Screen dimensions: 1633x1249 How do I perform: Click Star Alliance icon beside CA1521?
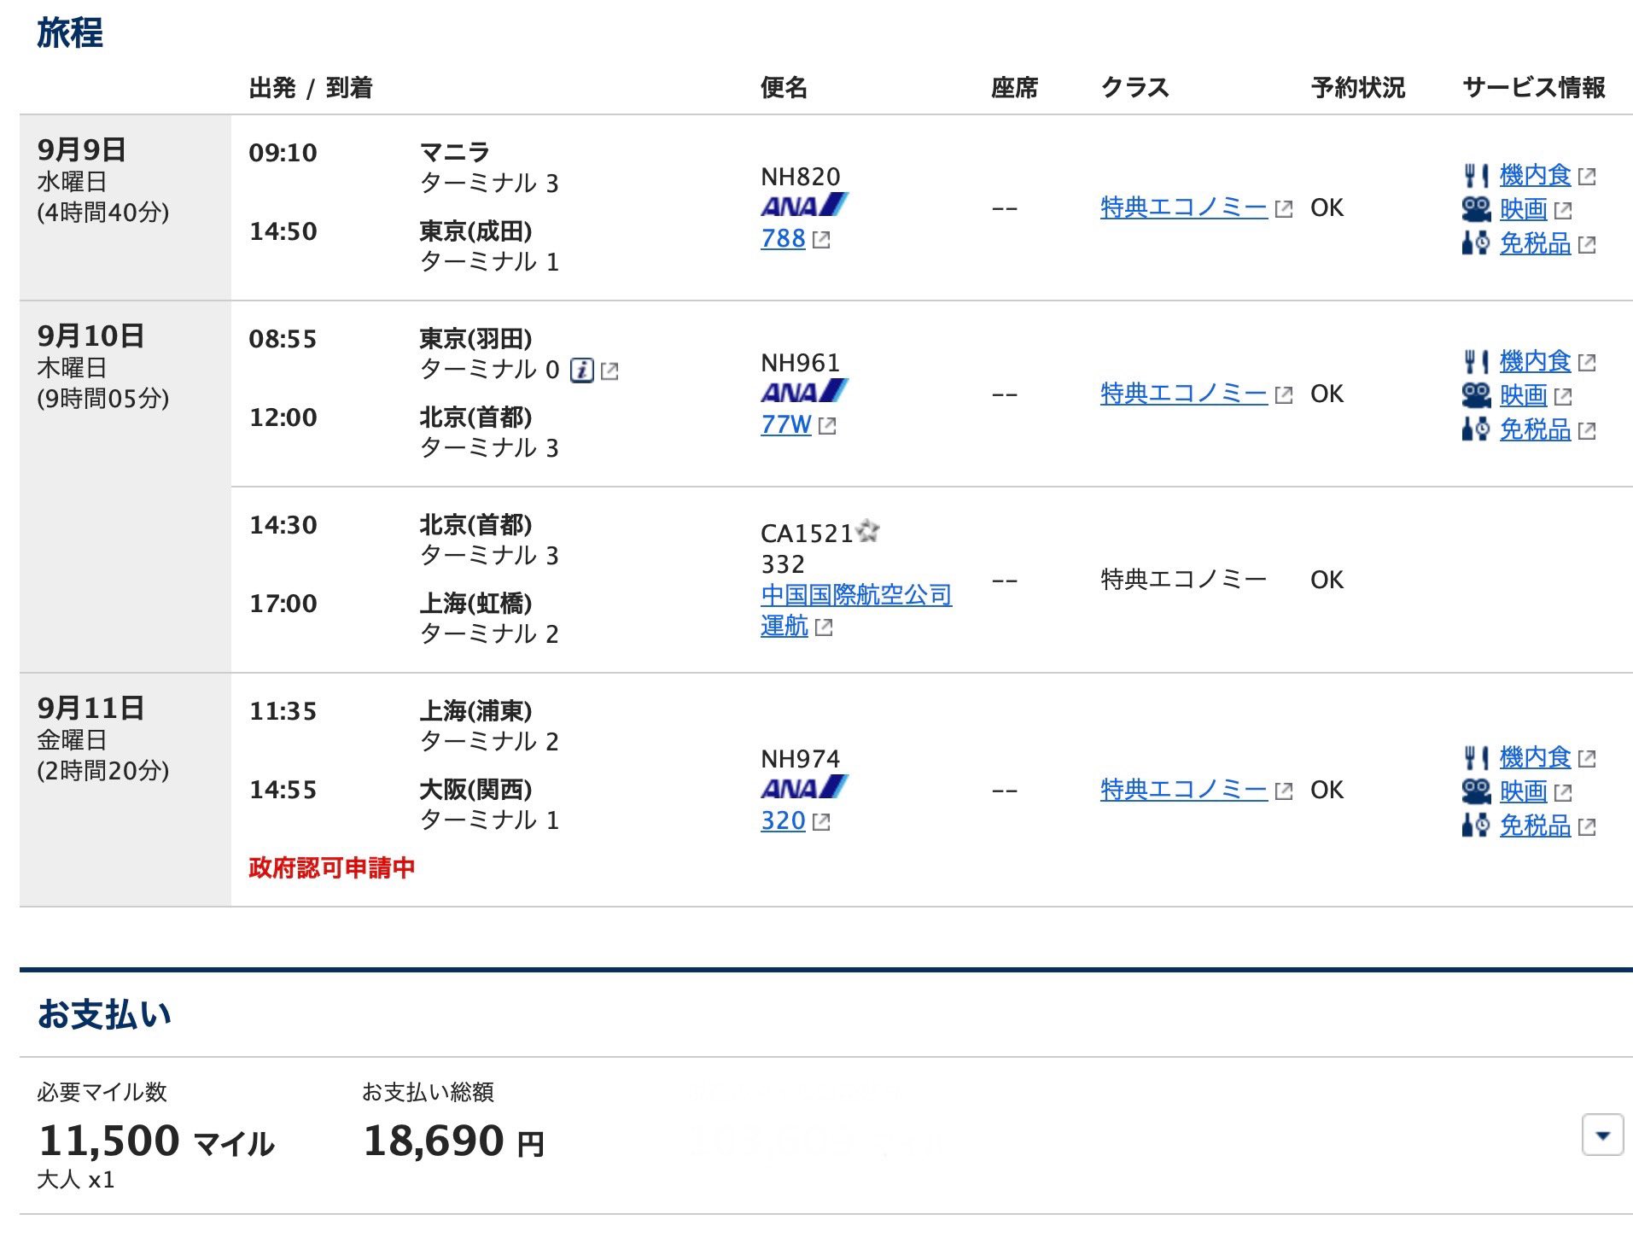pos(868,531)
